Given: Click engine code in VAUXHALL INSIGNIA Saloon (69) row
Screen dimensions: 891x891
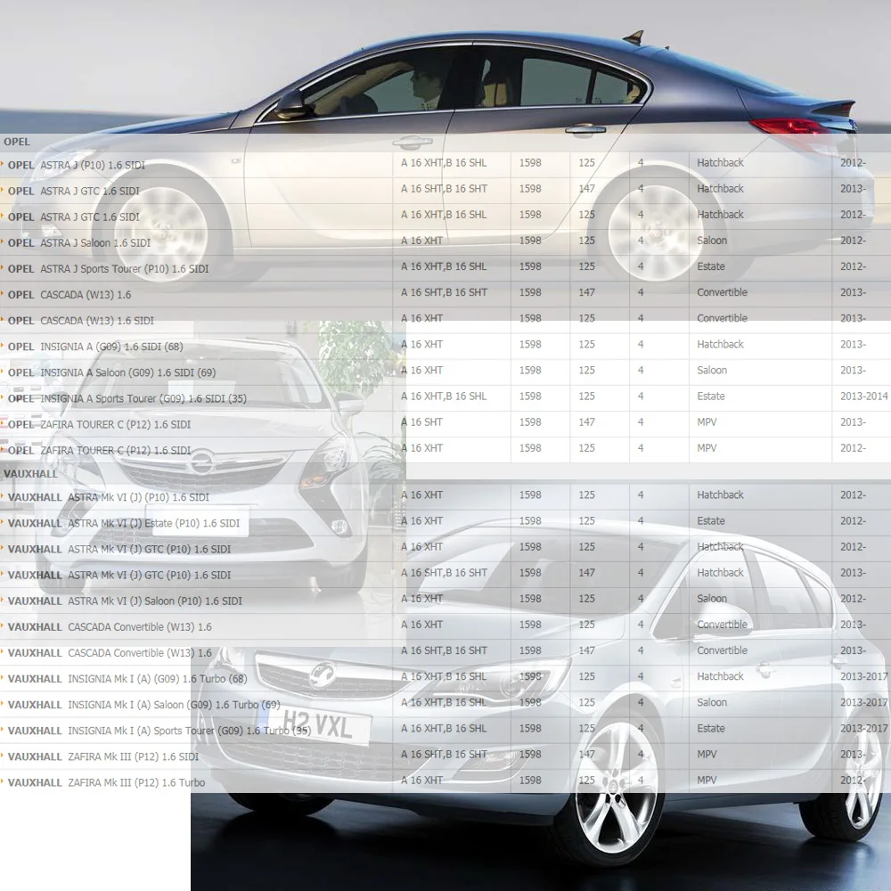Looking at the screenshot, I should [x=444, y=702].
